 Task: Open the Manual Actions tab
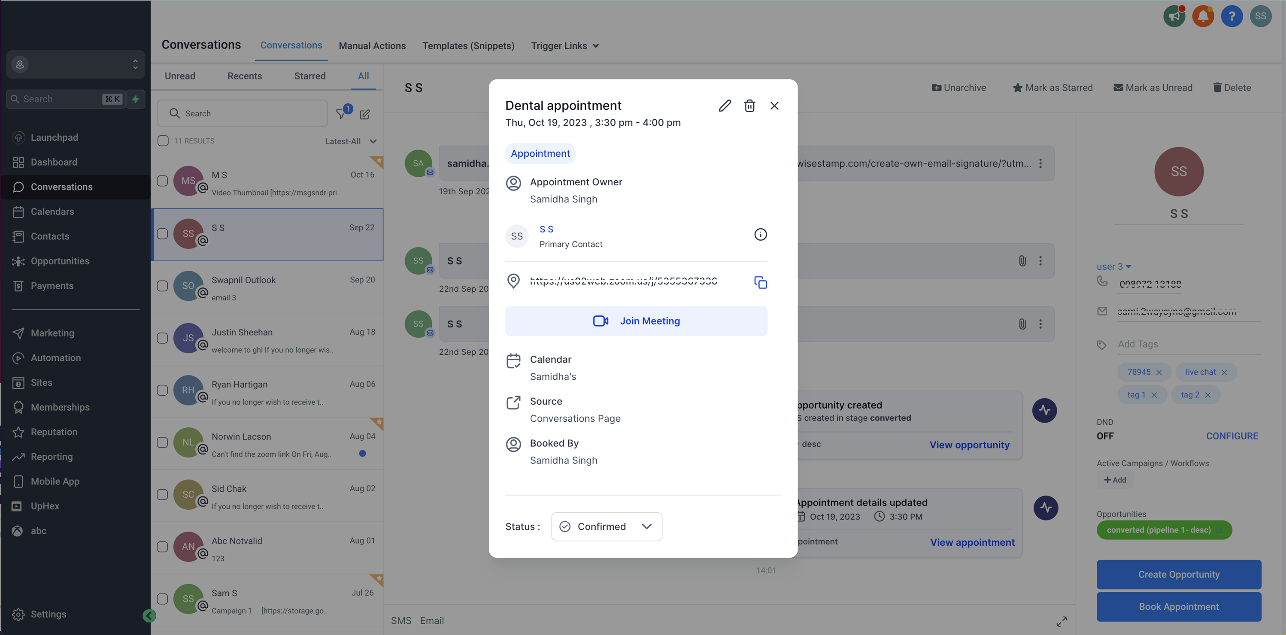point(373,45)
